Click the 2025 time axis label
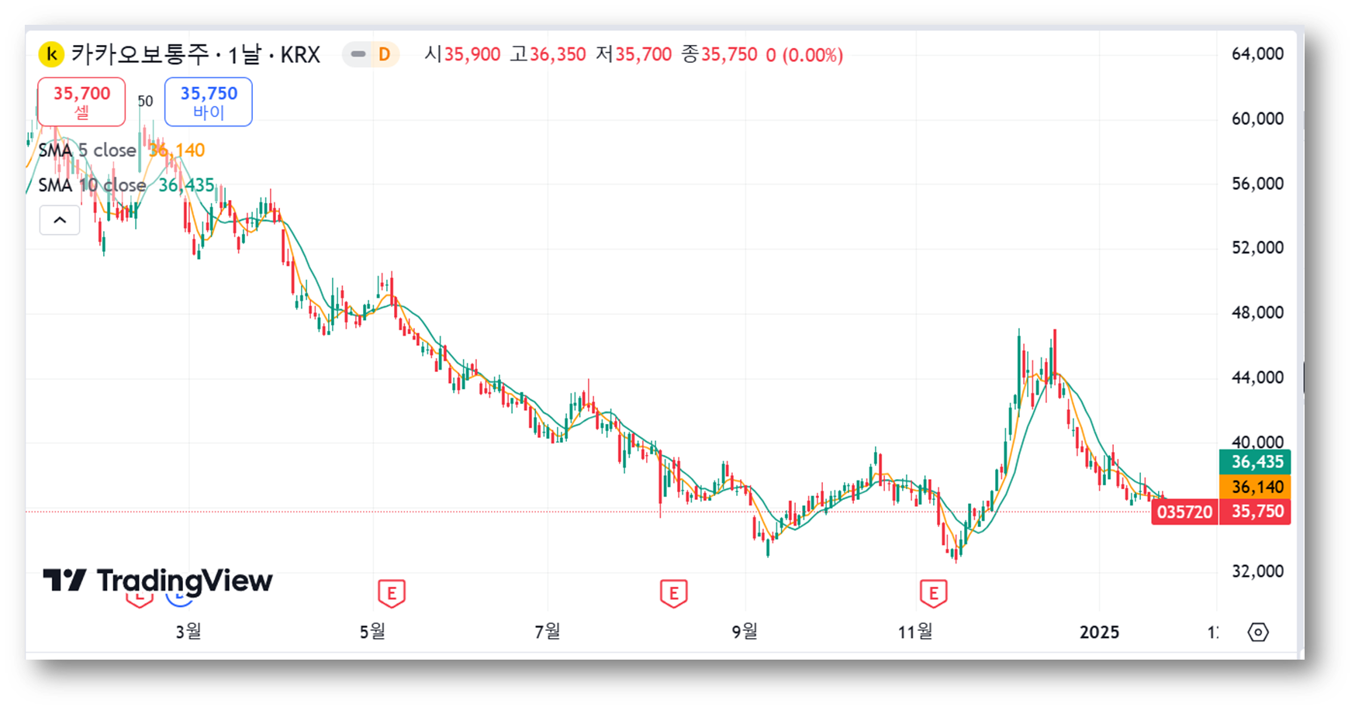Screen dimensions: 1355x710 (1099, 632)
